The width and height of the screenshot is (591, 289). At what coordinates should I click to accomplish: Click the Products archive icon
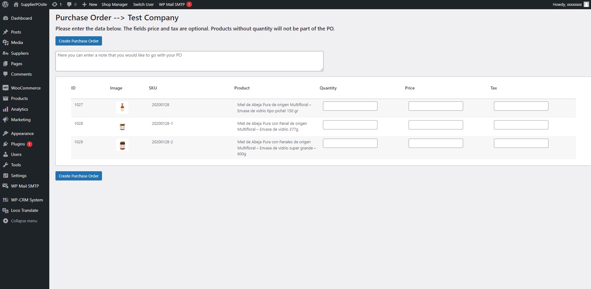(x=6, y=98)
